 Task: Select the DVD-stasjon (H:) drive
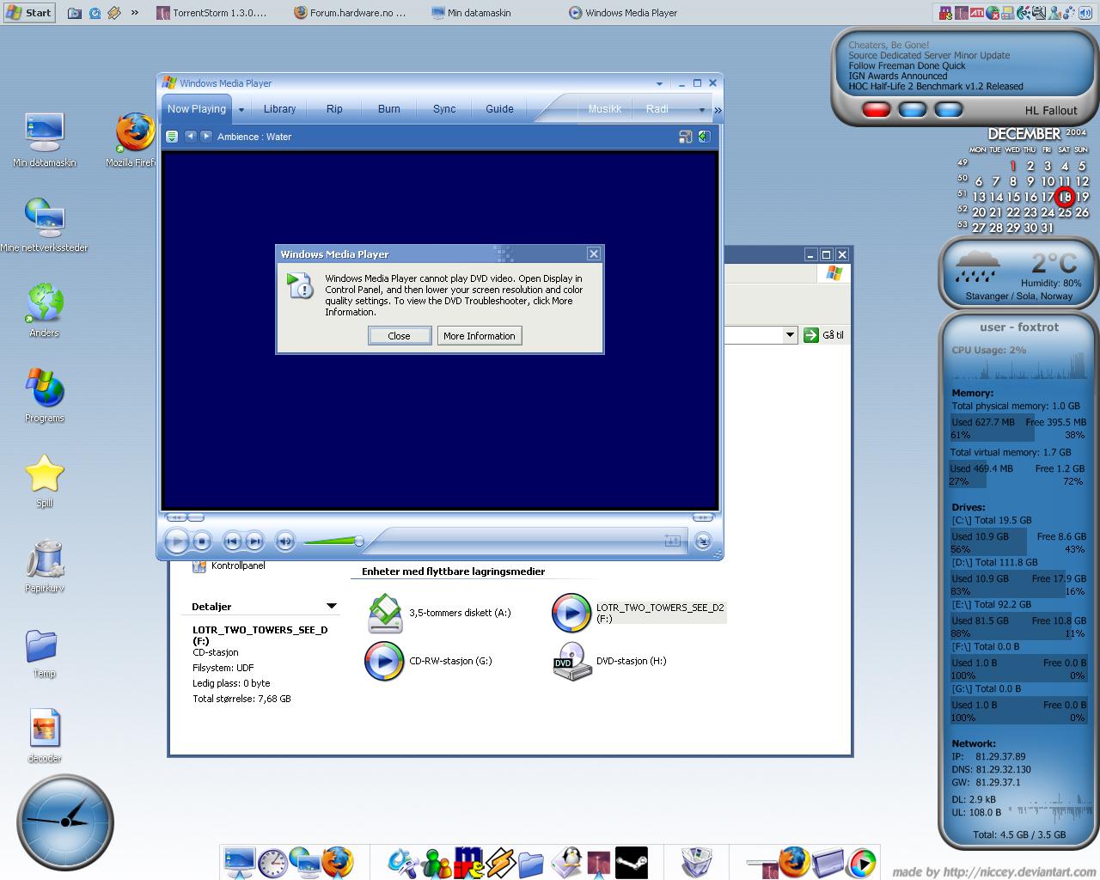(609, 661)
